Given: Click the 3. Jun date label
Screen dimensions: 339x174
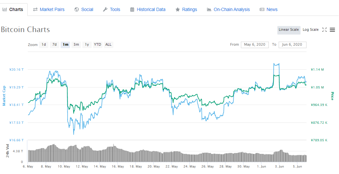Looking at the screenshot, I should 280,167.
